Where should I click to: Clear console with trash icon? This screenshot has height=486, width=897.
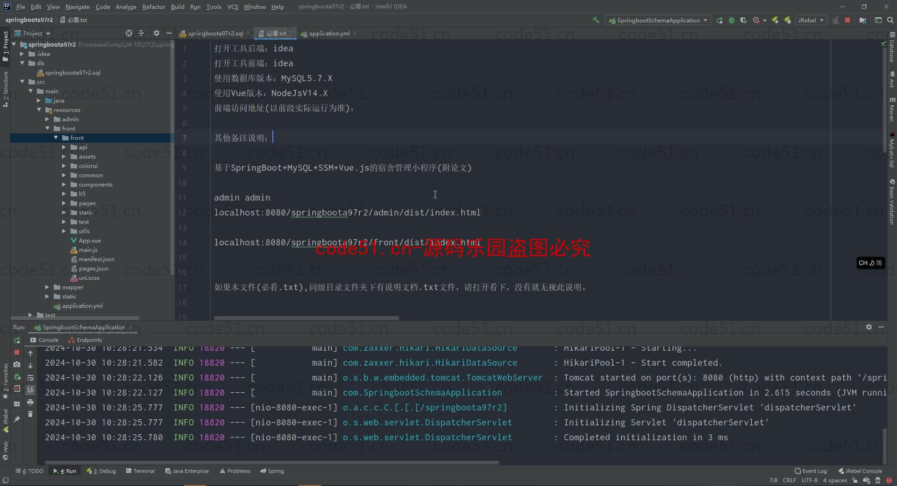click(x=30, y=414)
